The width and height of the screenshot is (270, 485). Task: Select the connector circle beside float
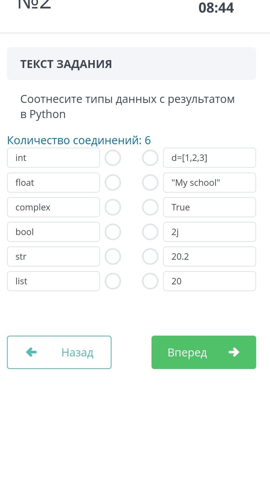tap(113, 182)
